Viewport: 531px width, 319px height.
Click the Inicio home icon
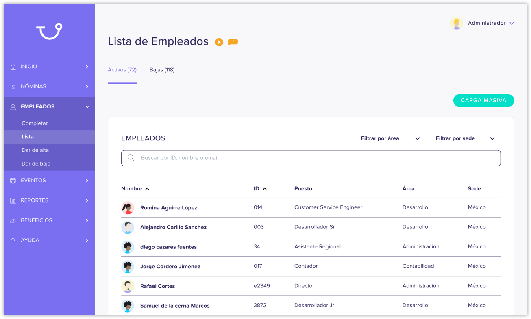click(13, 67)
